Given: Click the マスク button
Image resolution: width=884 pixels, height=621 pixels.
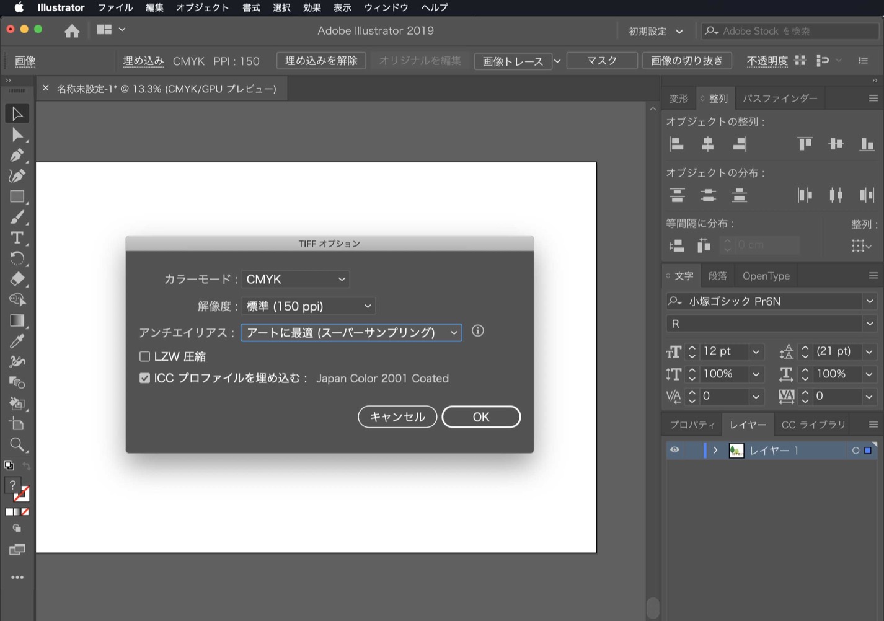Looking at the screenshot, I should pos(602,61).
